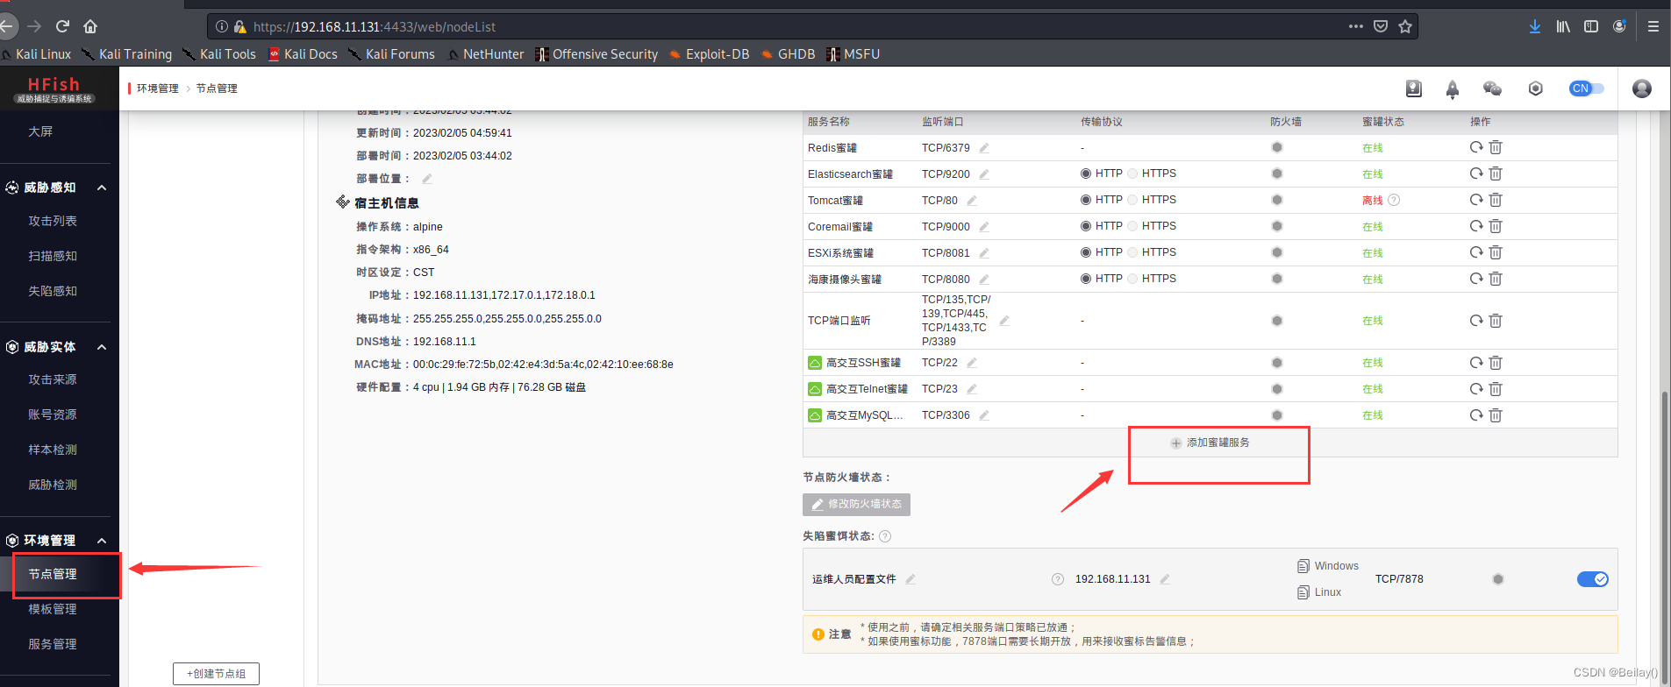Delete the Redis honeypot service
Image resolution: width=1671 pixels, height=687 pixels.
tap(1496, 147)
